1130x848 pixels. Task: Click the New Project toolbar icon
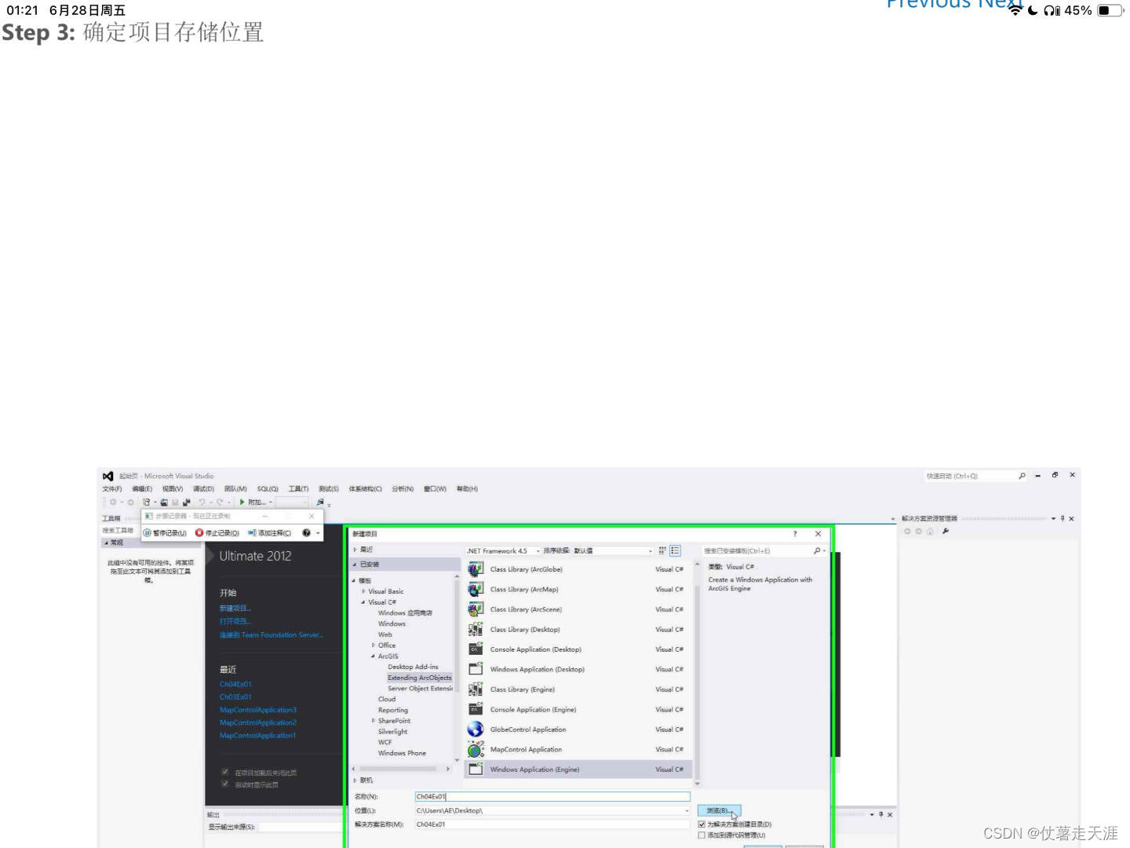[x=146, y=503]
